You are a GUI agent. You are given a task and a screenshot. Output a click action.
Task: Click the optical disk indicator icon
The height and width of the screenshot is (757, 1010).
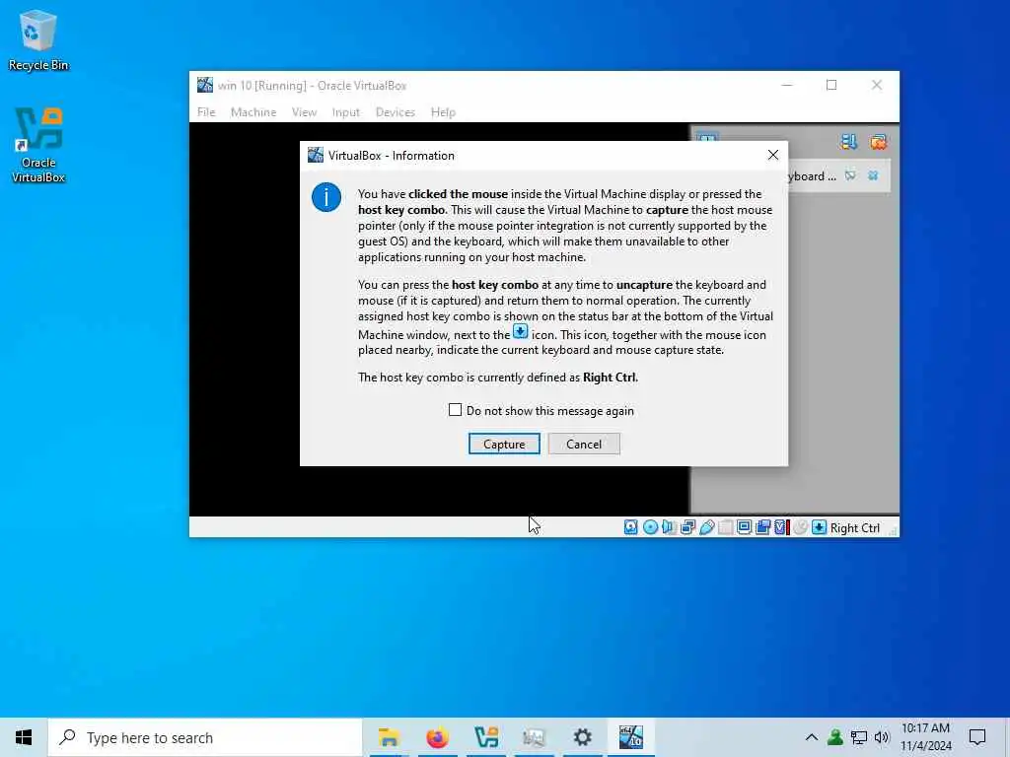point(650,527)
